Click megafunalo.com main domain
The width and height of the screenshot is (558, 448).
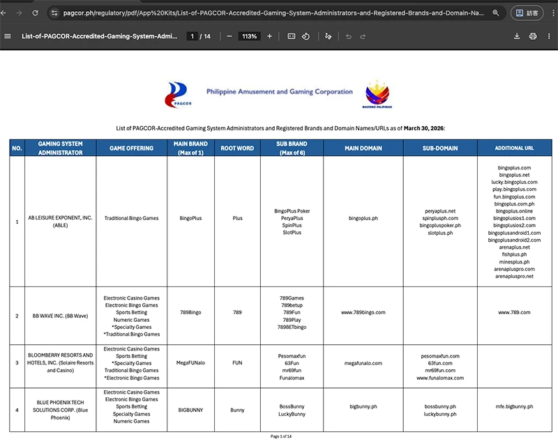pos(363,363)
